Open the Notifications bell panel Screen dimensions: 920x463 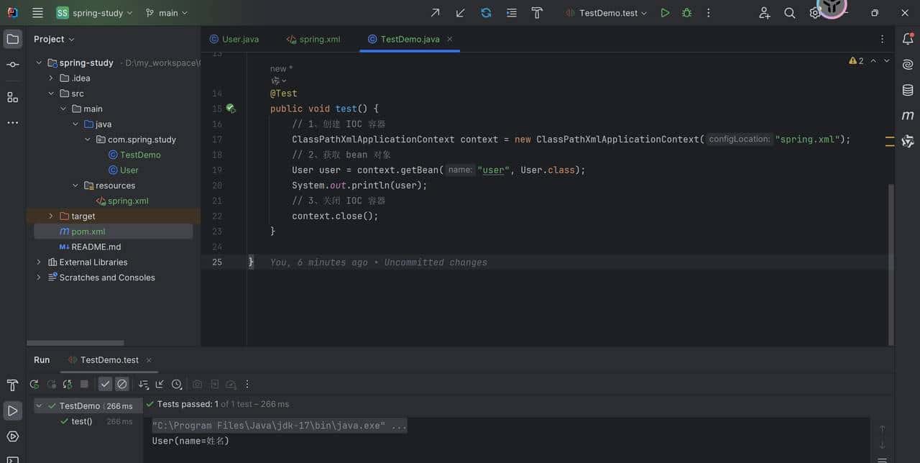(x=908, y=40)
